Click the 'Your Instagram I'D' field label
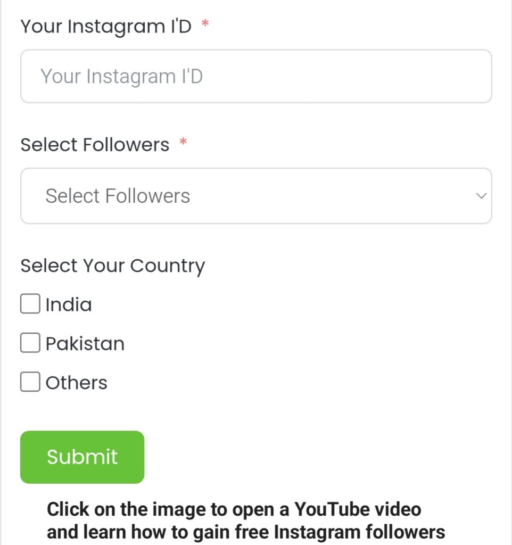The height and width of the screenshot is (545, 512). pyautogui.click(x=105, y=26)
